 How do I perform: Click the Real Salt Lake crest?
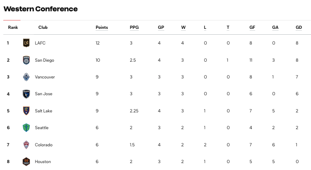26,111
